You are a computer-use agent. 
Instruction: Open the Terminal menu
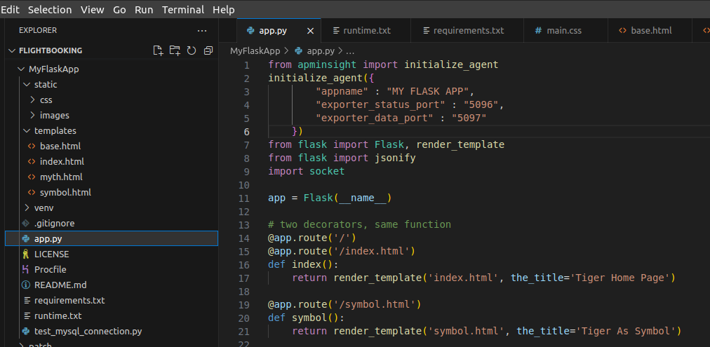pyautogui.click(x=182, y=10)
